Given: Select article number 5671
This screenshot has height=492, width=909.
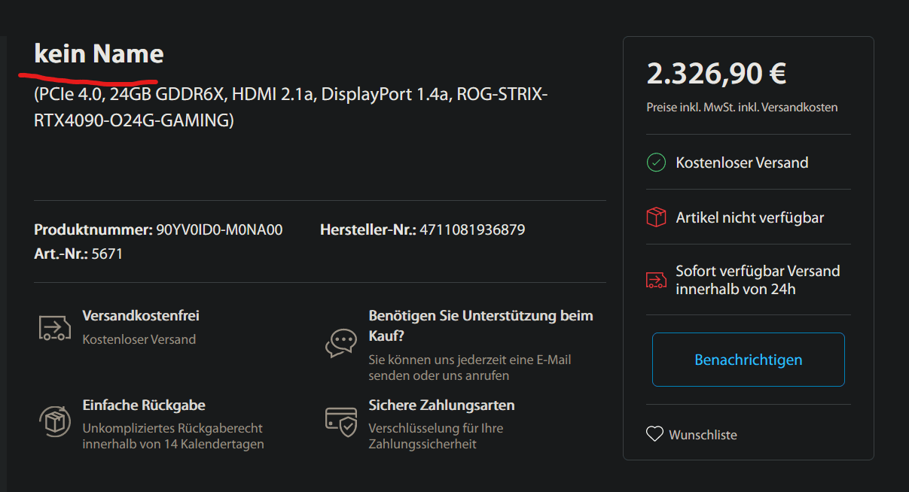Looking at the screenshot, I should tap(107, 254).
